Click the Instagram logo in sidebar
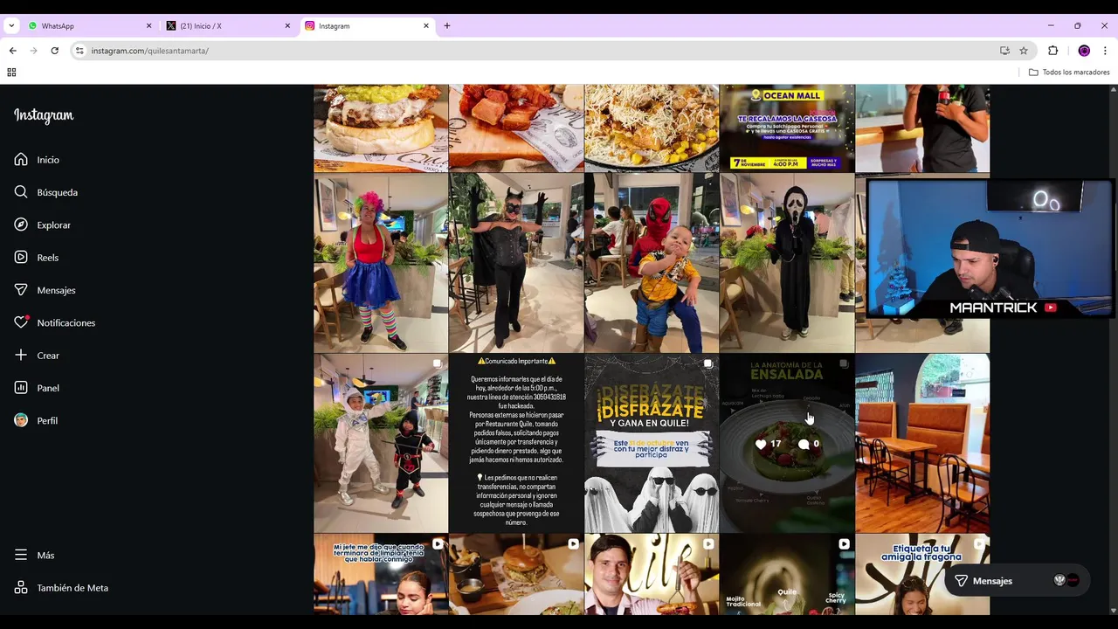The image size is (1118, 629). pyautogui.click(x=44, y=115)
